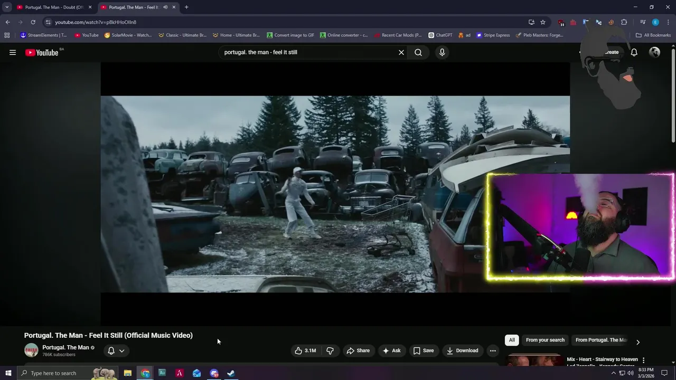This screenshot has width=676, height=380.
Task: Dislike the video with thumbs down
Action: [330, 350]
